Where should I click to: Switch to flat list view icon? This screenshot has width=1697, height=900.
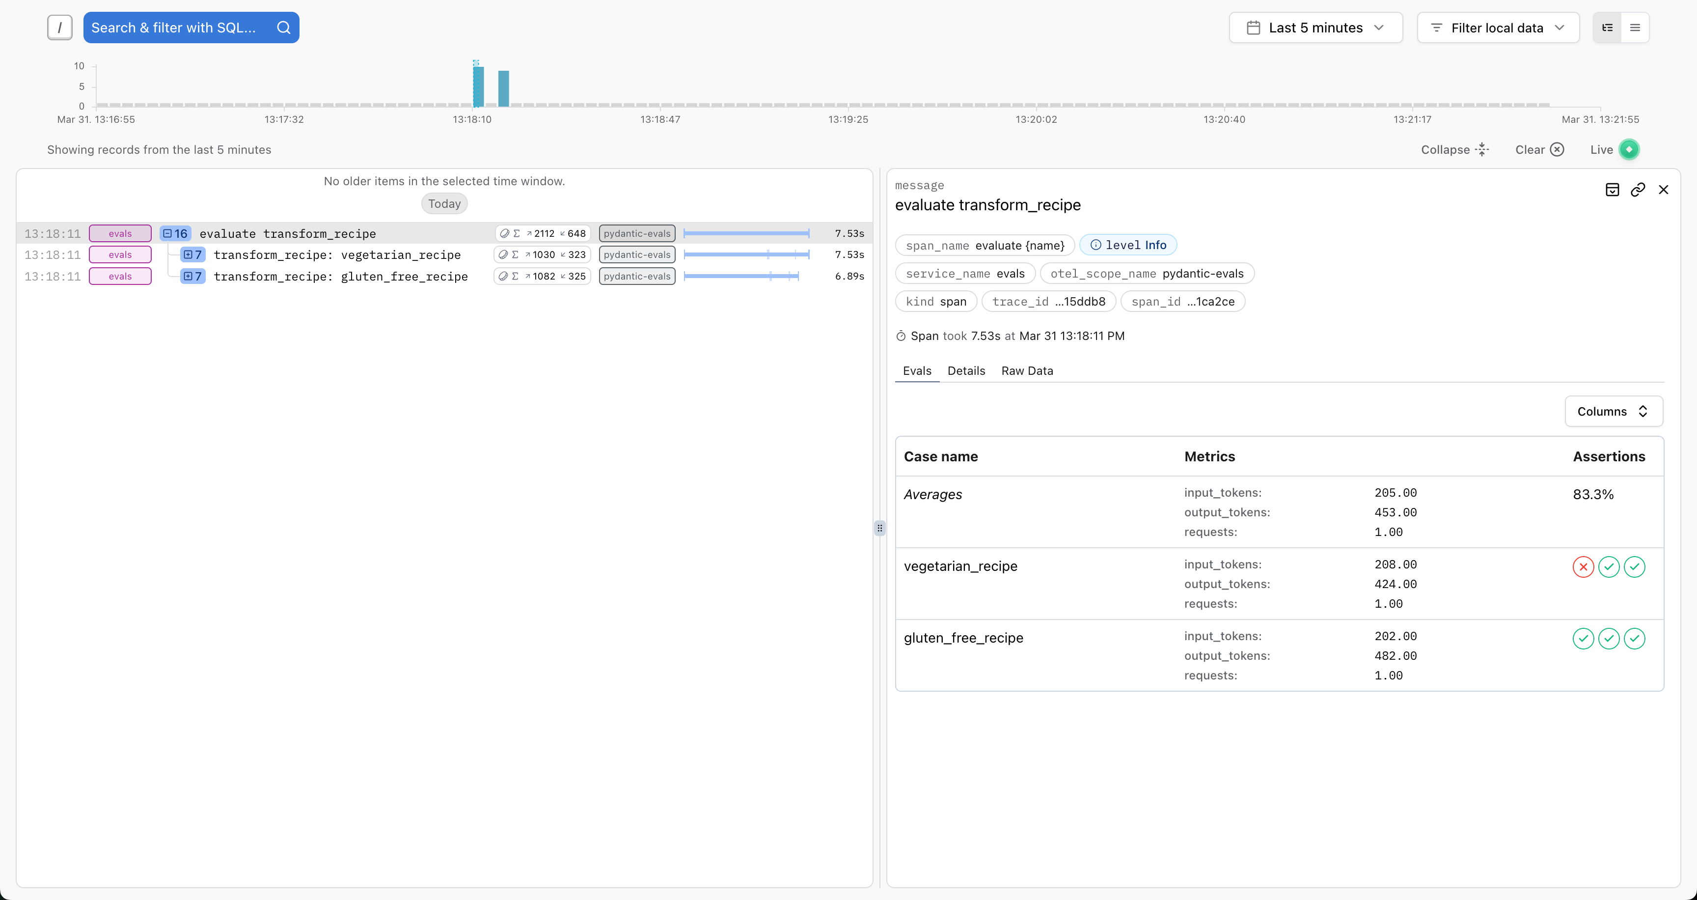(1635, 28)
